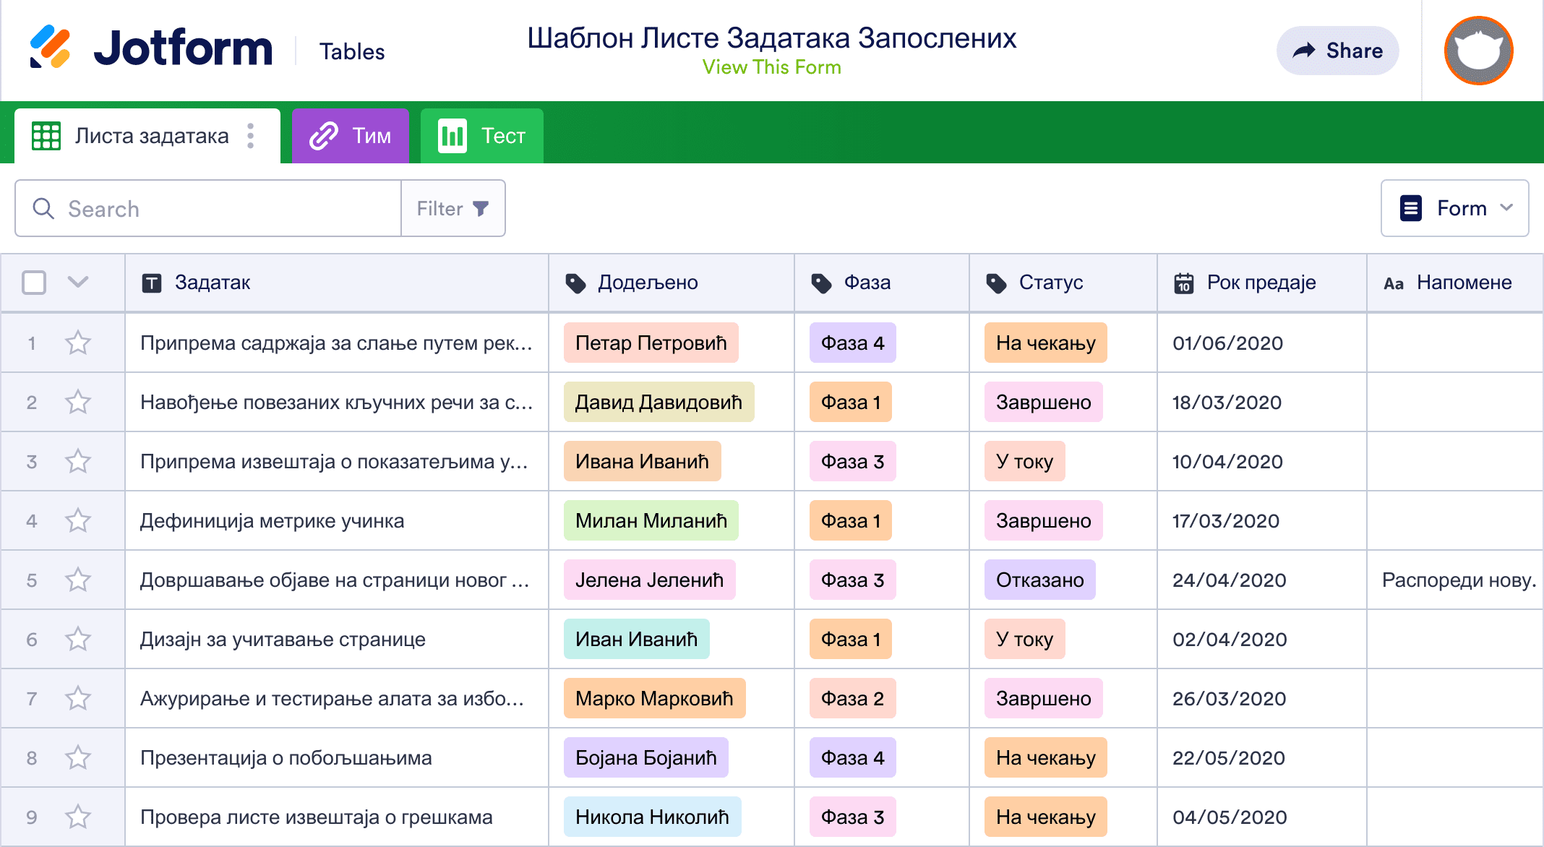
Task: Click the title Шаблон Листе Задатака Запослених
Action: [x=772, y=38]
